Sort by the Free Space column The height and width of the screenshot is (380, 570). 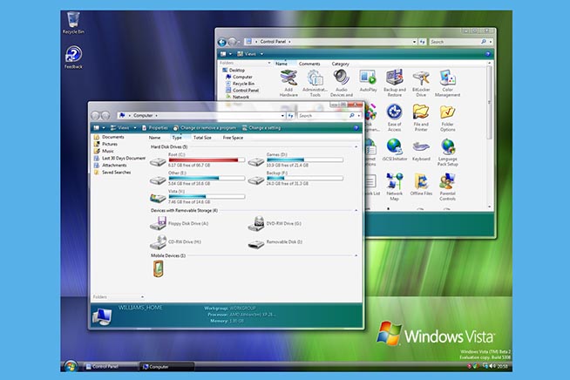tap(233, 138)
